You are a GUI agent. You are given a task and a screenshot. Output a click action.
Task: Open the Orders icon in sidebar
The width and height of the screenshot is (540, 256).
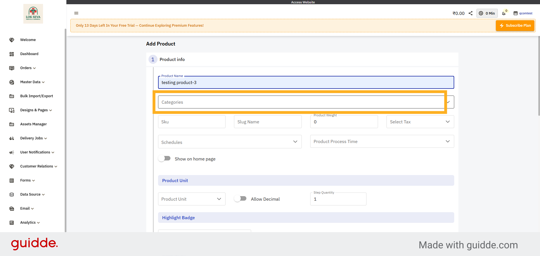coord(12,68)
